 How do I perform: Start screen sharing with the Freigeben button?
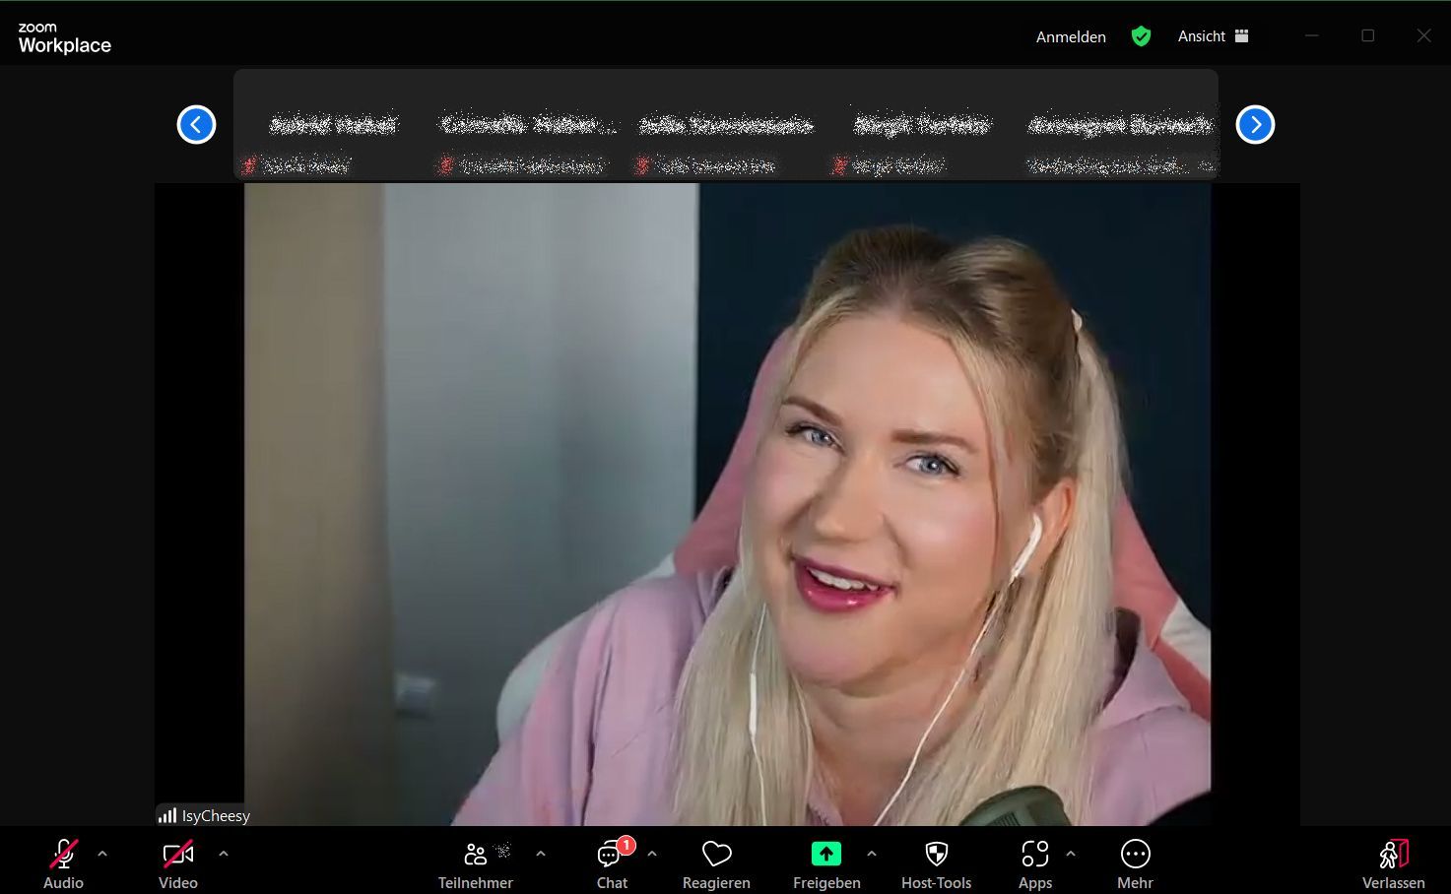click(x=825, y=855)
